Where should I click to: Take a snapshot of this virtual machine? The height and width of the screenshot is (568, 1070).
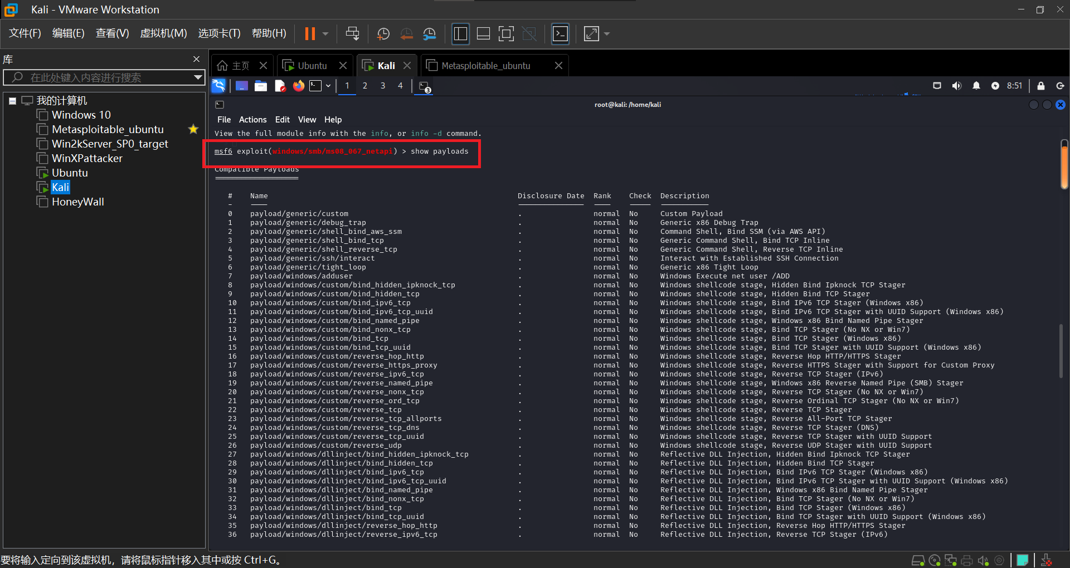[x=383, y=34]
